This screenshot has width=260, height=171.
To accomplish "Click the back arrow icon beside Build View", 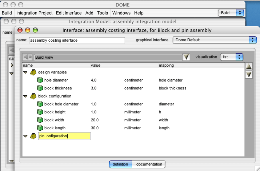I will click(27, 57).
